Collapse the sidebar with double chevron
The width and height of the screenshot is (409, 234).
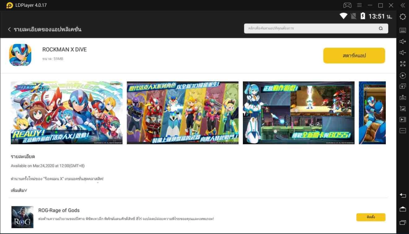point(403,5)
